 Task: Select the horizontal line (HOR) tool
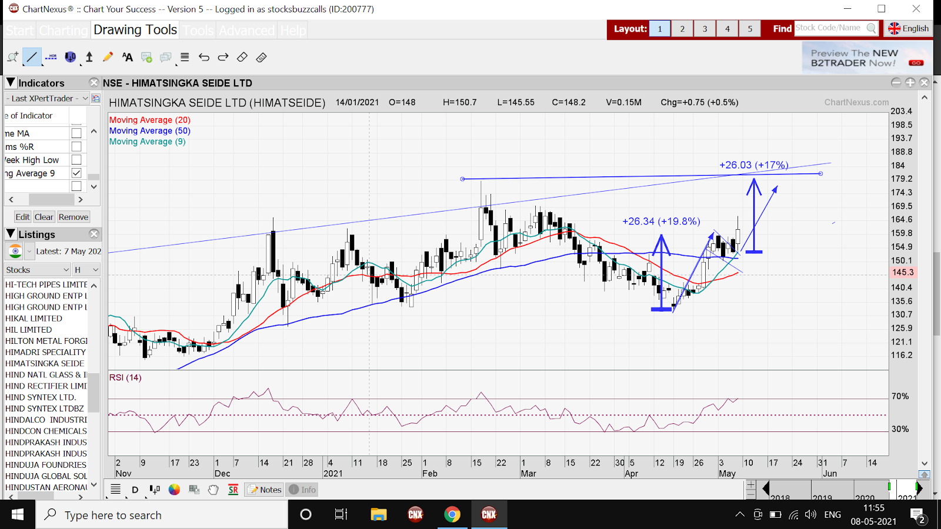51,57
